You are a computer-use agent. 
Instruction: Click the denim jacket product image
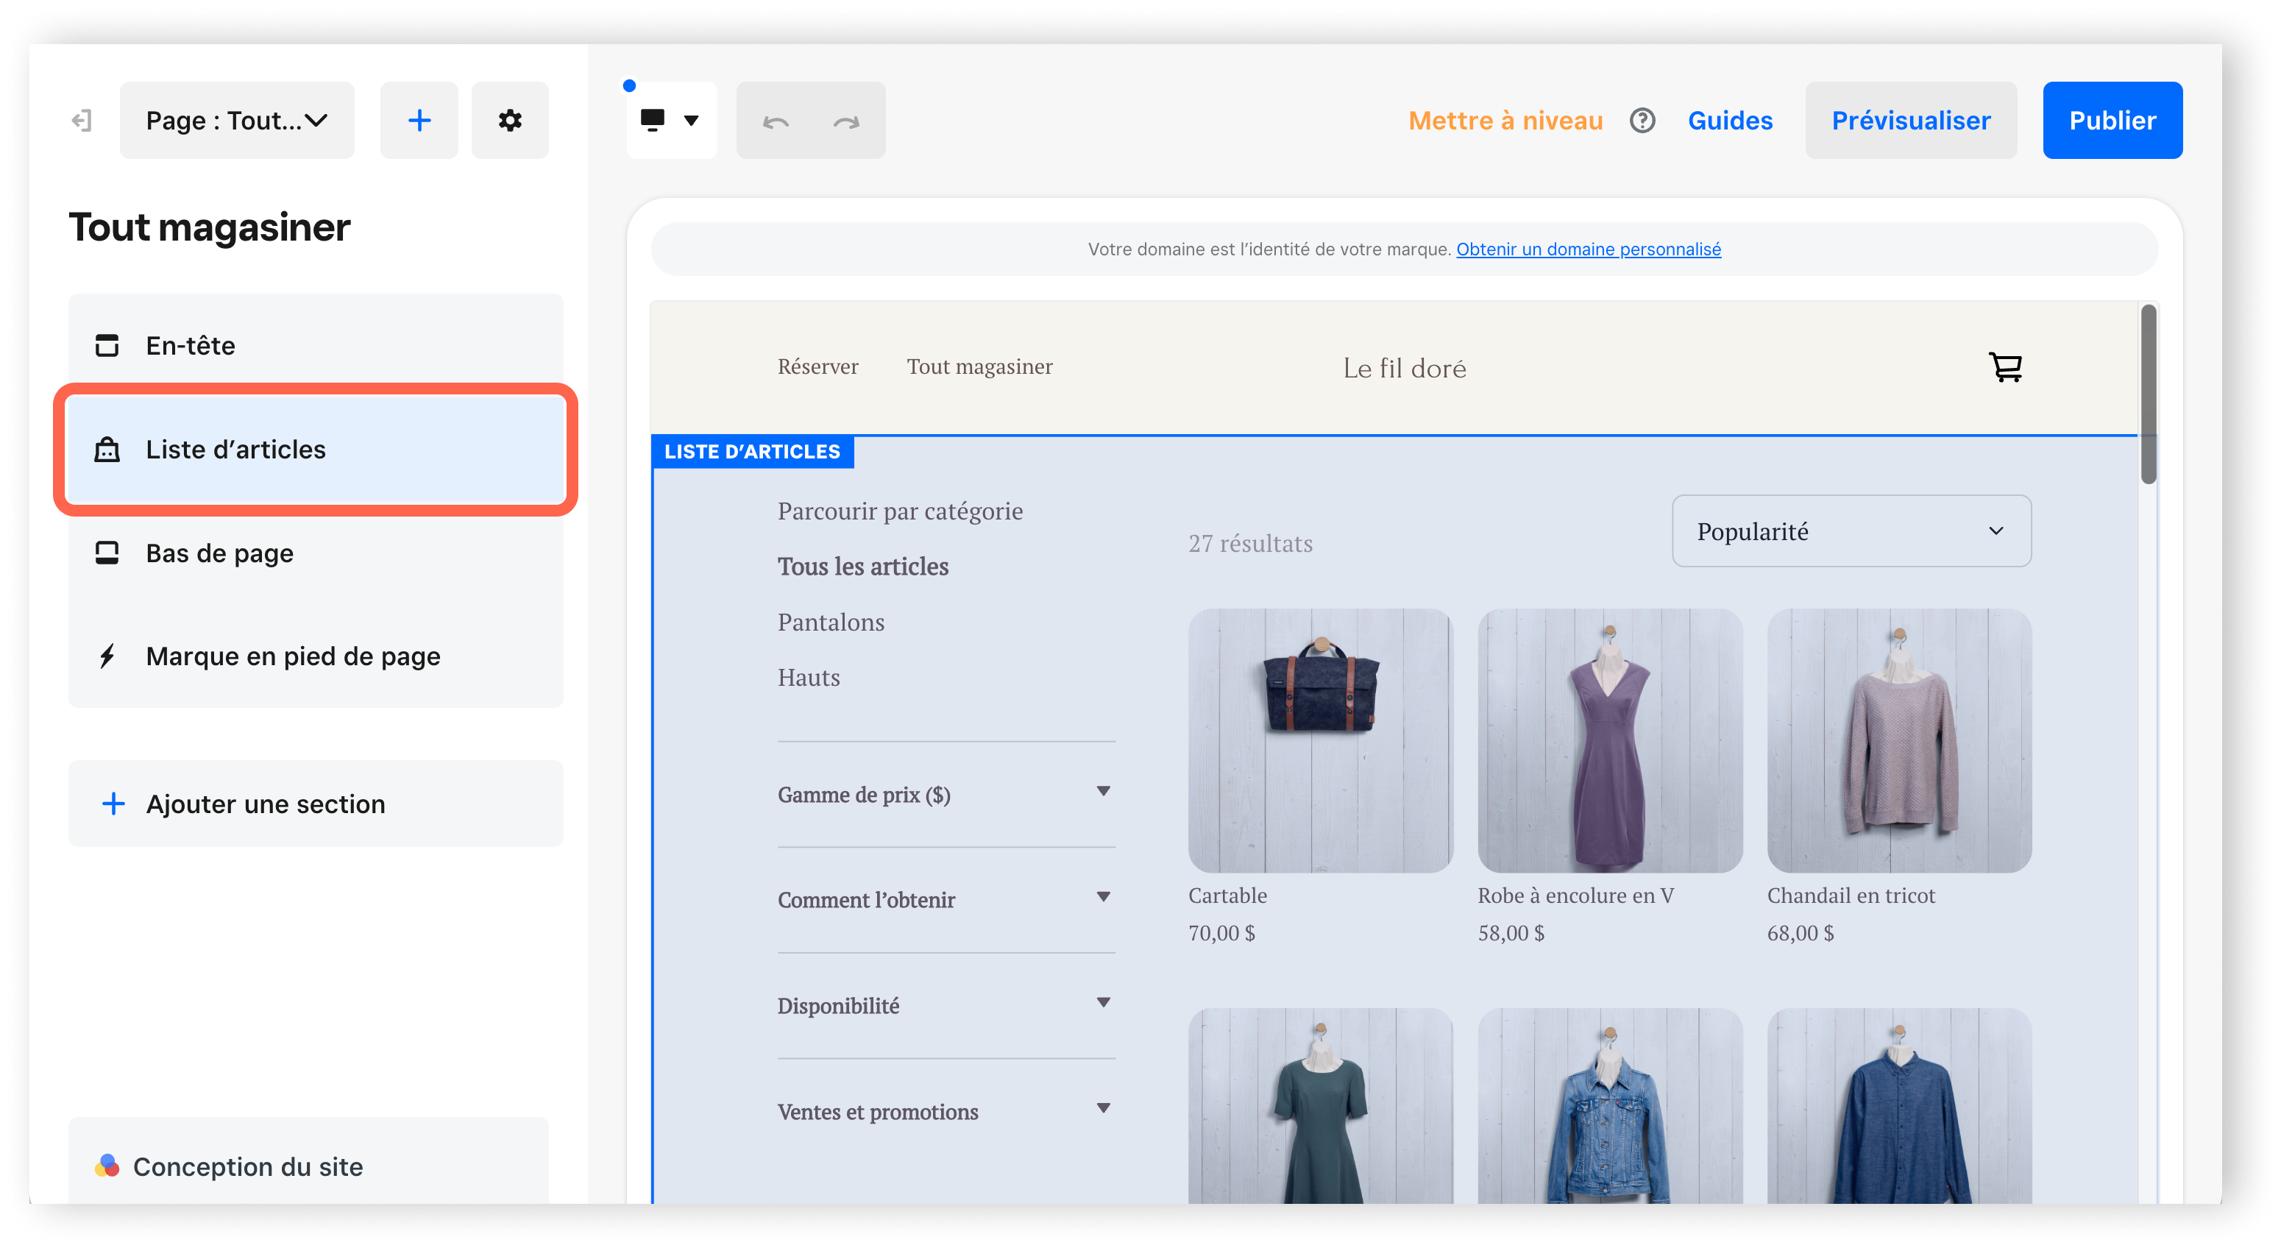pos(1610,1105)
